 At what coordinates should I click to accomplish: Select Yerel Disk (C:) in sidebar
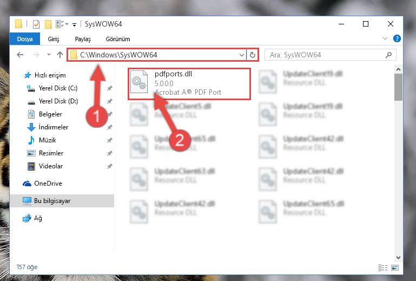[58, 88]
